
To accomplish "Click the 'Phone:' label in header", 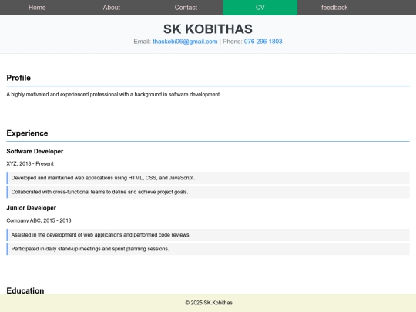I will pos(233,42).
